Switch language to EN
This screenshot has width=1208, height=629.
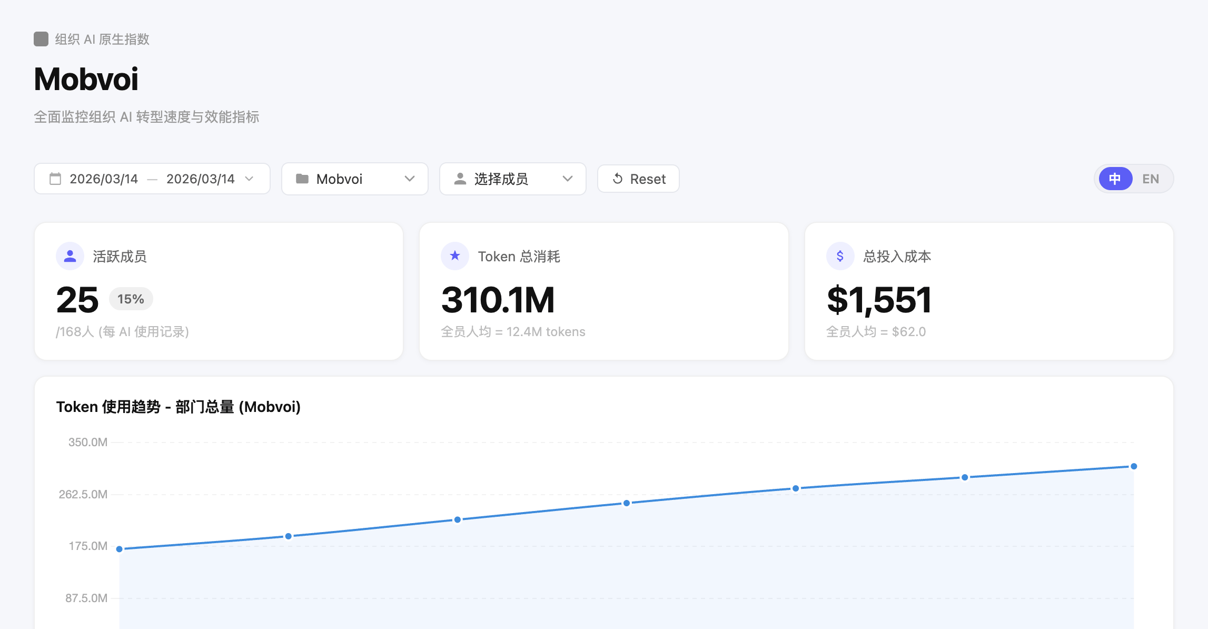(x=1151, y=179)
